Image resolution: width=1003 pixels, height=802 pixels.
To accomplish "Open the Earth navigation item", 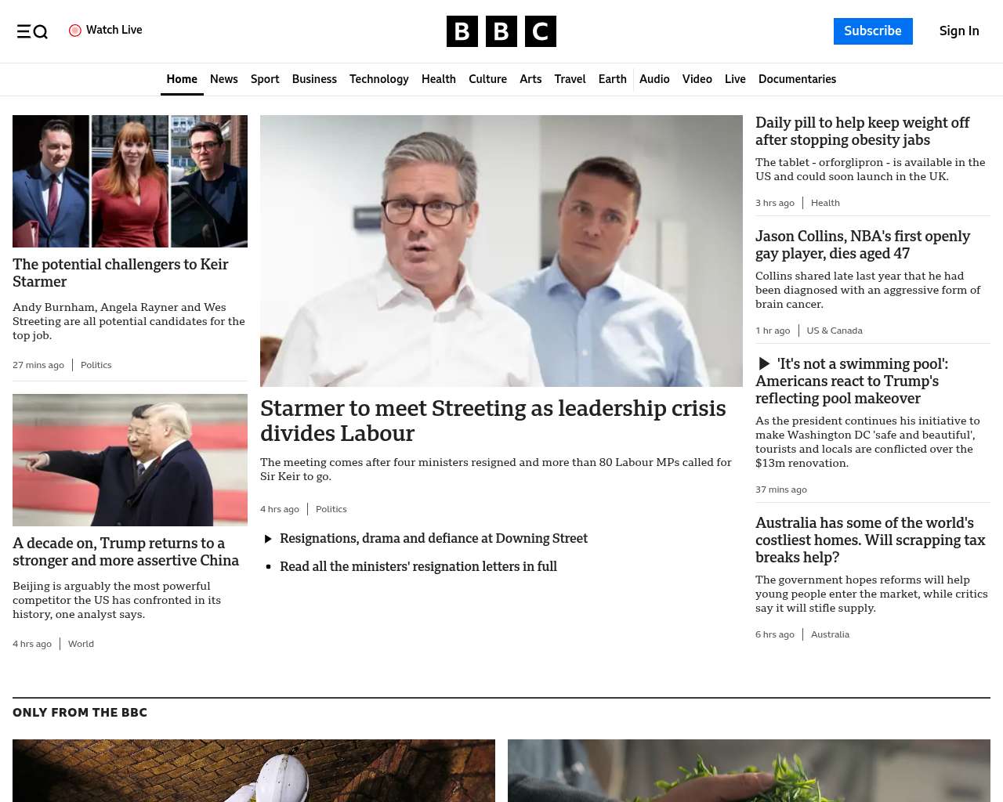I will coord(613,79).
